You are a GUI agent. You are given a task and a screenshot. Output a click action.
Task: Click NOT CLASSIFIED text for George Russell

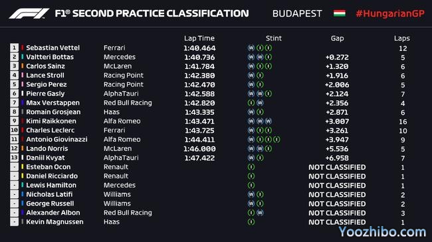click(337, 204)
